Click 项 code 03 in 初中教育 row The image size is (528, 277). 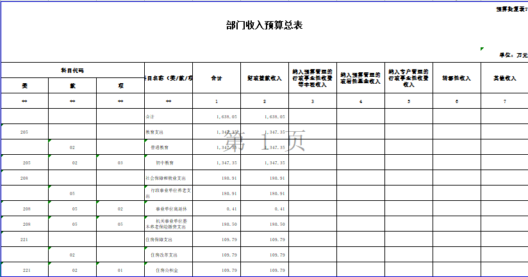(x=120, y=162)
